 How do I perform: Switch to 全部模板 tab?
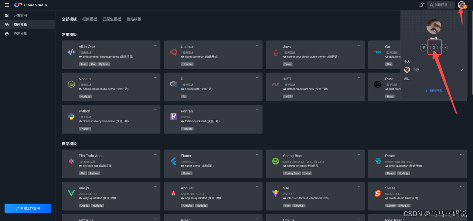click(x=69, y=19)
